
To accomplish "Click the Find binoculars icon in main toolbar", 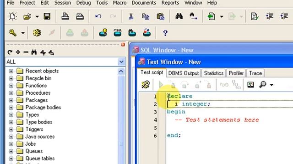I will [x=179, y=16].
